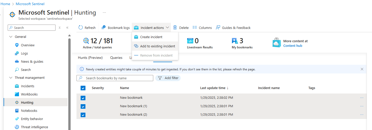The image size is (372, 130).
Task: Open Notebooks in the sidebar
Action: [x=29, y=111]
